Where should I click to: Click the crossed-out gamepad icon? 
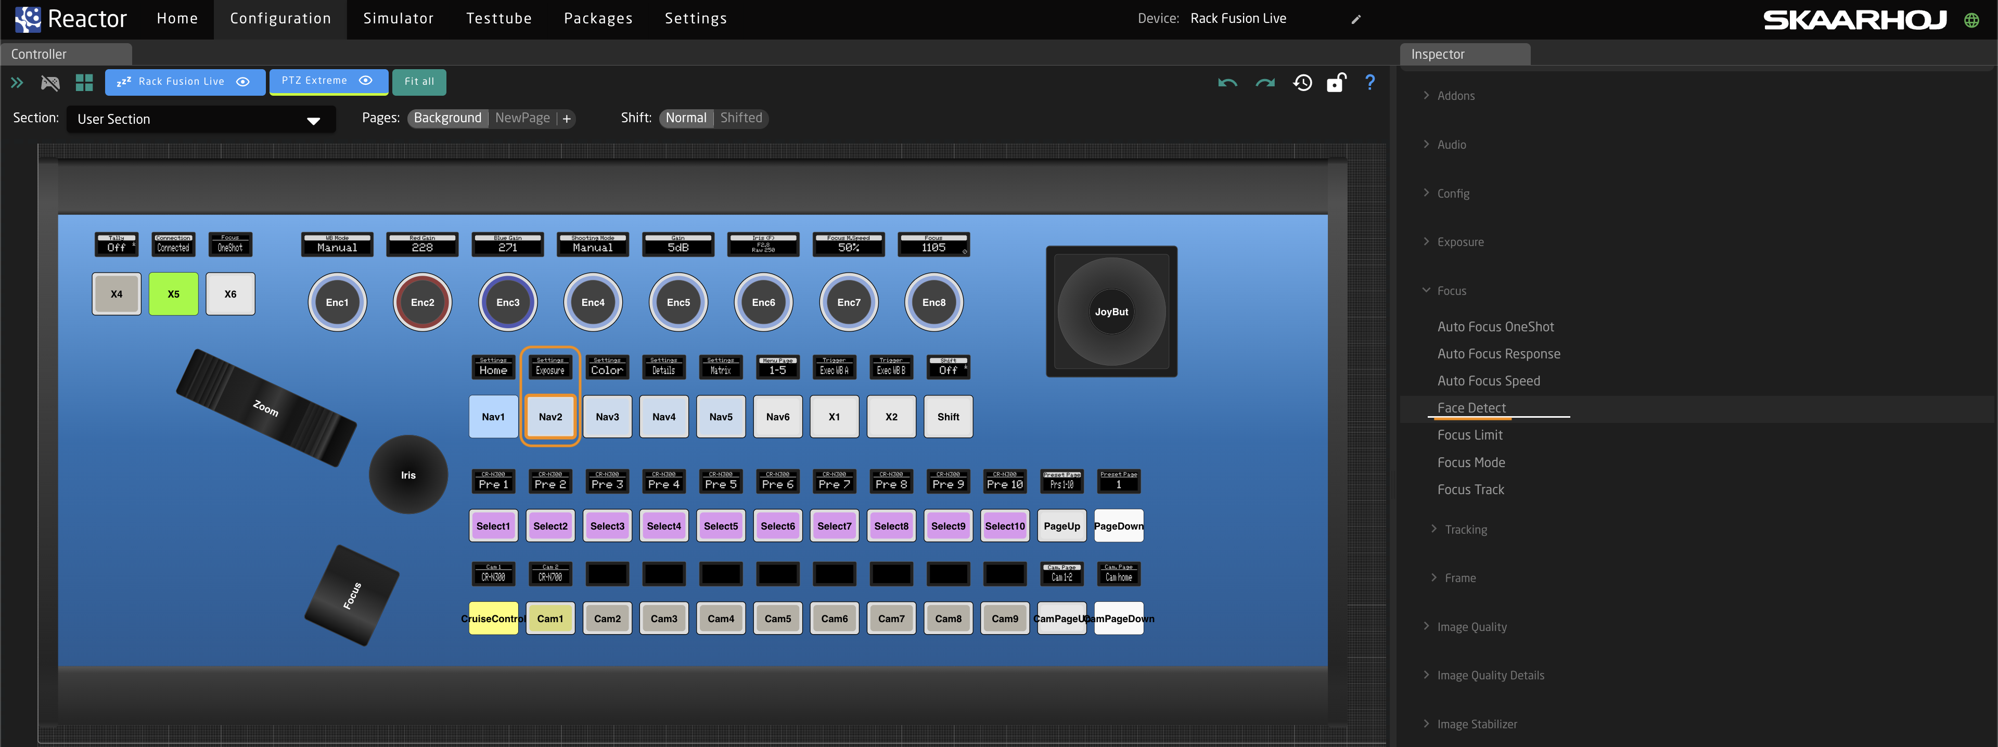pos(50,82)
